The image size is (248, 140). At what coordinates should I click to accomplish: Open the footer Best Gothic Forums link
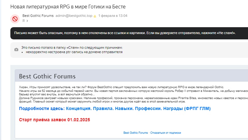[135, 133]
